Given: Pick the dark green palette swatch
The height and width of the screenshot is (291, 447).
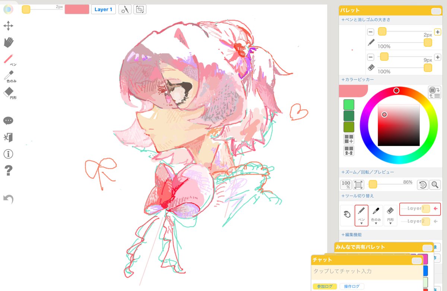Looking at the screenshot, I should [349, 116].
